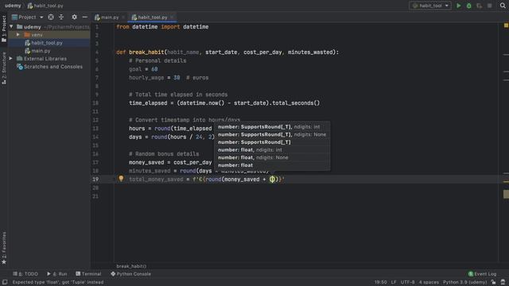Run with coverage icon
The height and width of the screenshot is (286, 509).
tap(479, 6)
